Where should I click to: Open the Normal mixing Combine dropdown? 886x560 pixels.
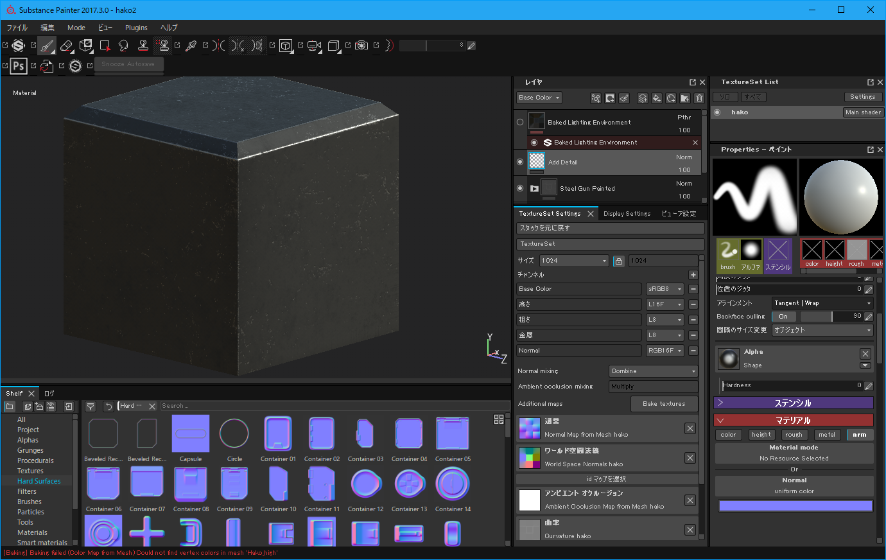653,371
